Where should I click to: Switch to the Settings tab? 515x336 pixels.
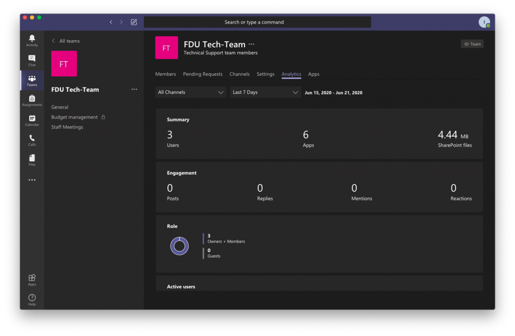(x=266, y=74)
